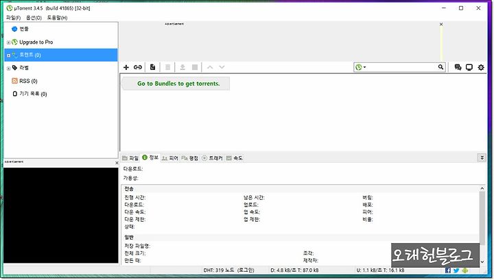This screenshot has height=280, width=494.
Task: Click the search magnifier icon
Action: [x=440, y=67]
